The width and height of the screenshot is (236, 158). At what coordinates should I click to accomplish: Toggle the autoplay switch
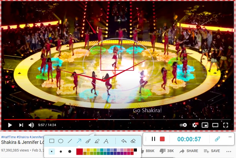tap(183, 125)
